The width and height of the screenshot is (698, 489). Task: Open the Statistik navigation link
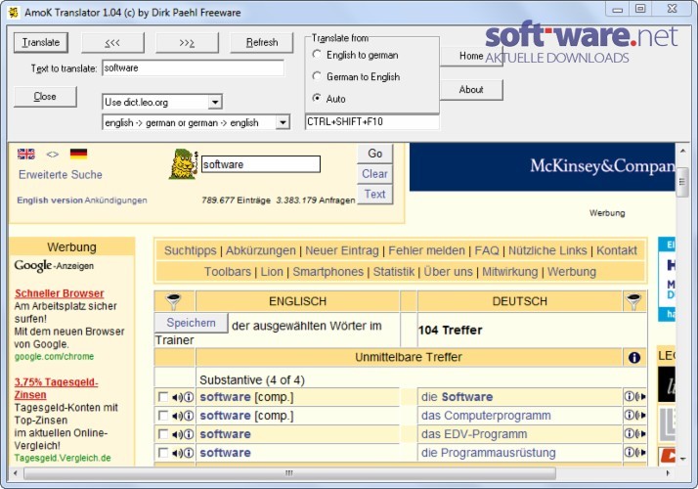[394, 272]
